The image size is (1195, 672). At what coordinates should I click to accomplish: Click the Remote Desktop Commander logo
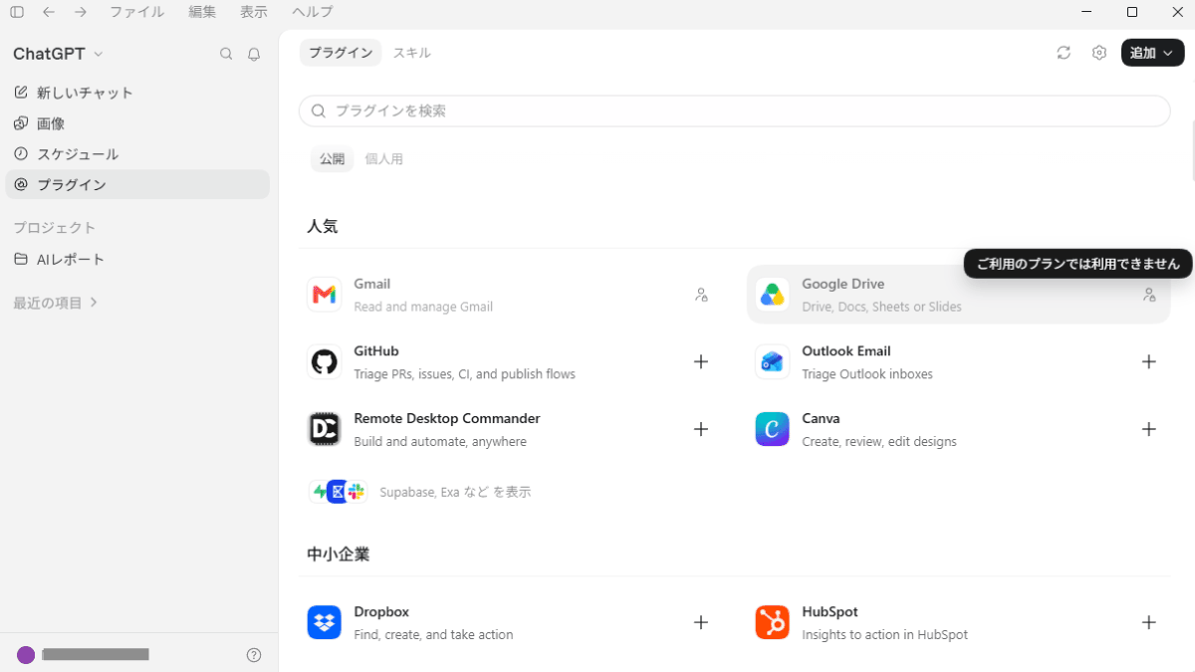pos(325,429)
